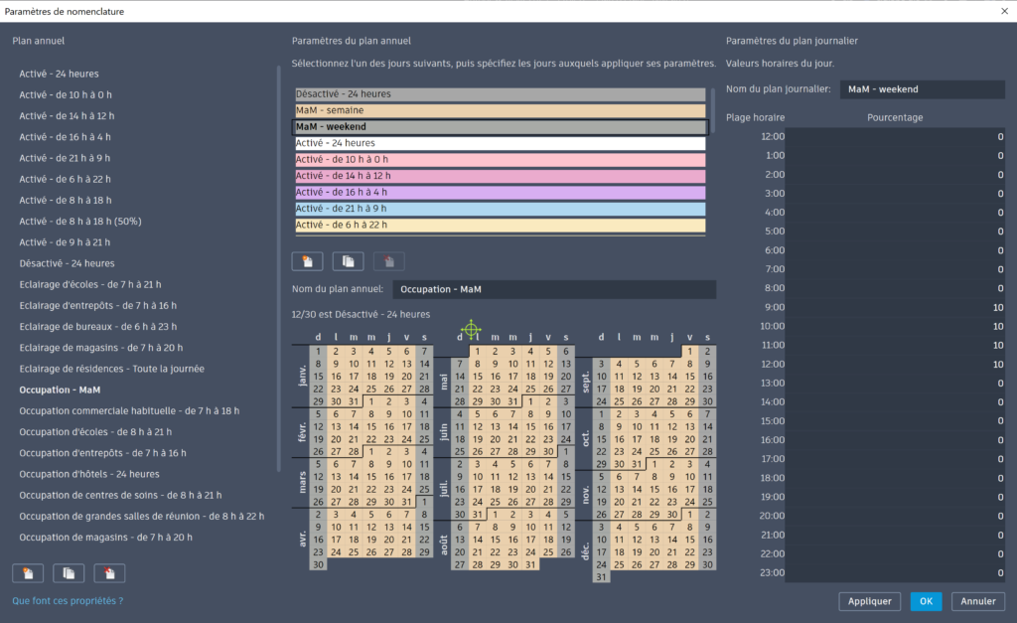Select 'Désactivé - 24 heures' in annual plan list

point(67,263)
